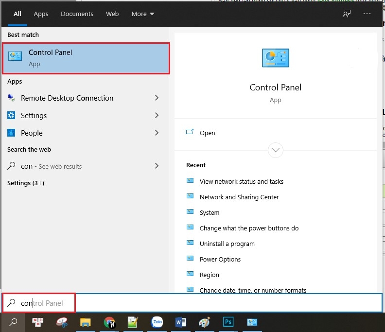Screen dimensions: 385x332
Task: Open Microsoft Word in taskbar
Action: tap(180, 322)
